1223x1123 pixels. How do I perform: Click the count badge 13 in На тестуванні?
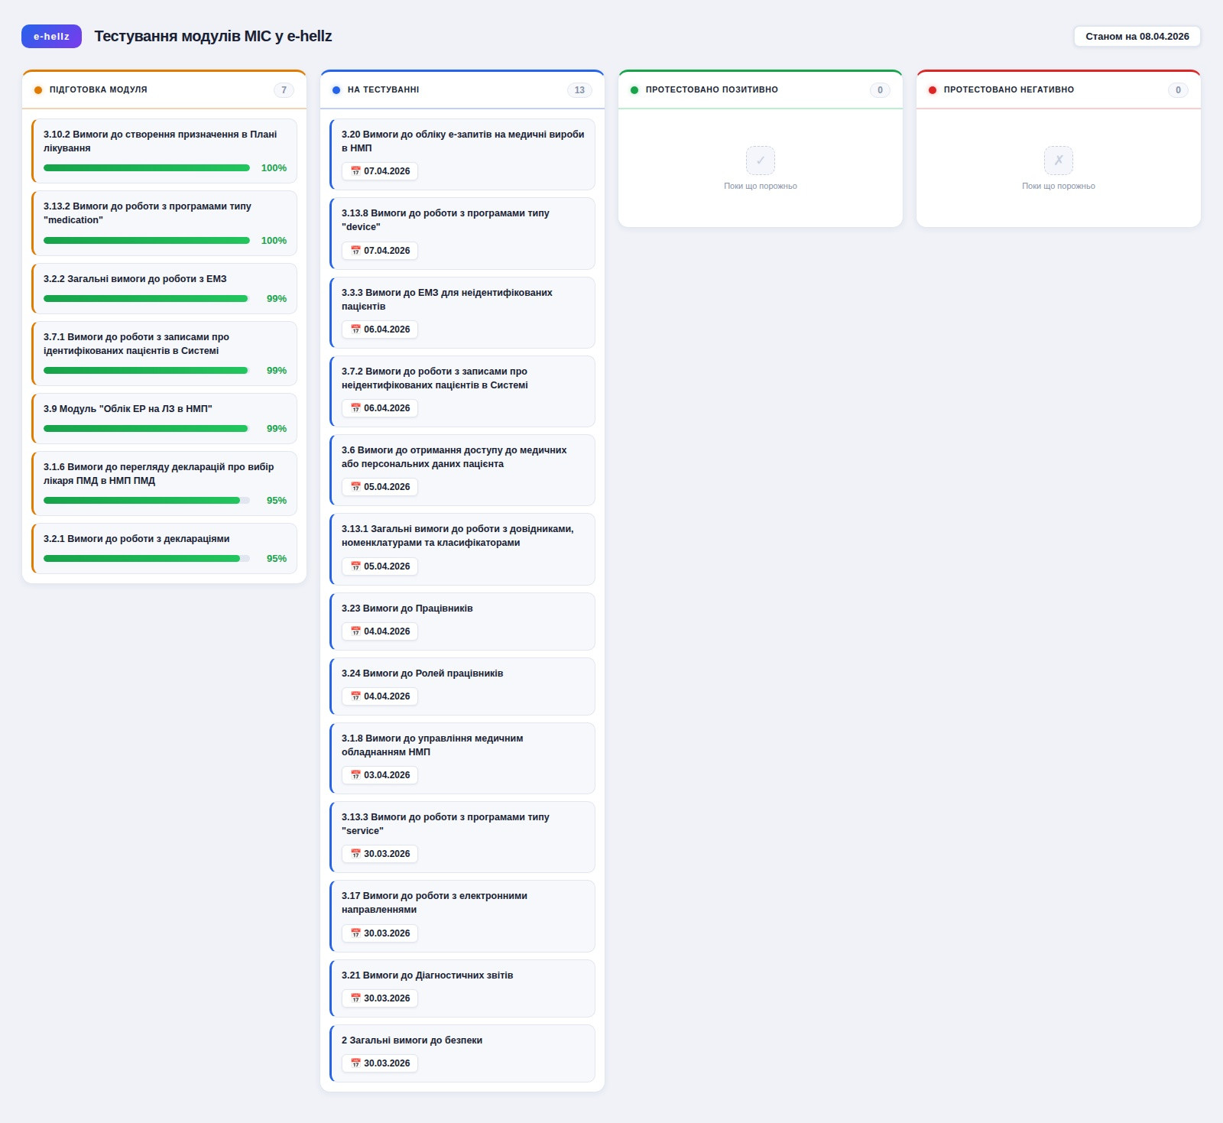coord(579,90)
